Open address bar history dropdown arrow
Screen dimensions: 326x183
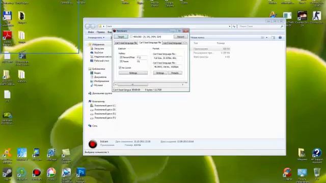tap(230, 26)
